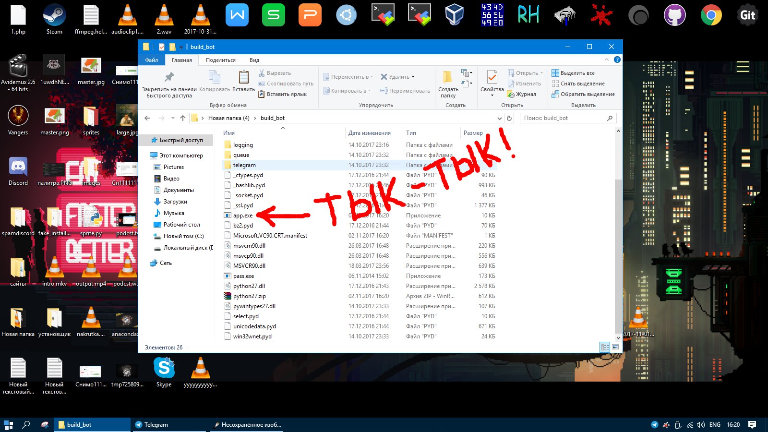This screenshot has height=432, width=768.
Task: Click the ENG language indicator
Action: click(x=715, y=425)
